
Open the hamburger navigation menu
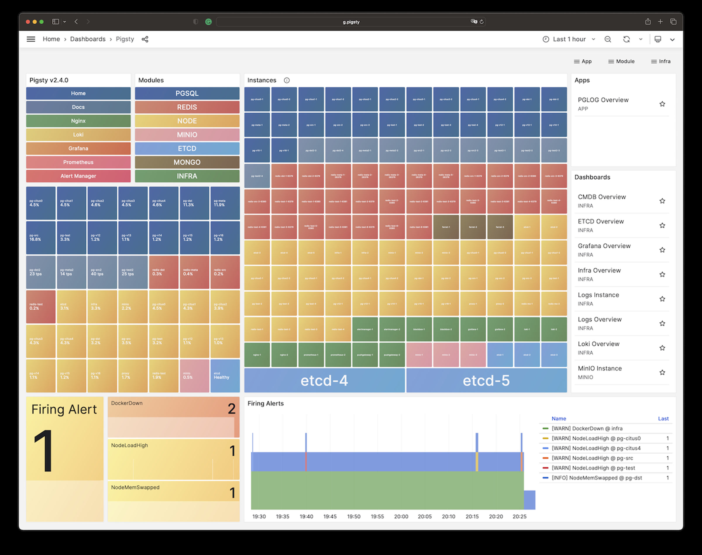pyautogui.click(x=31, y=39)
